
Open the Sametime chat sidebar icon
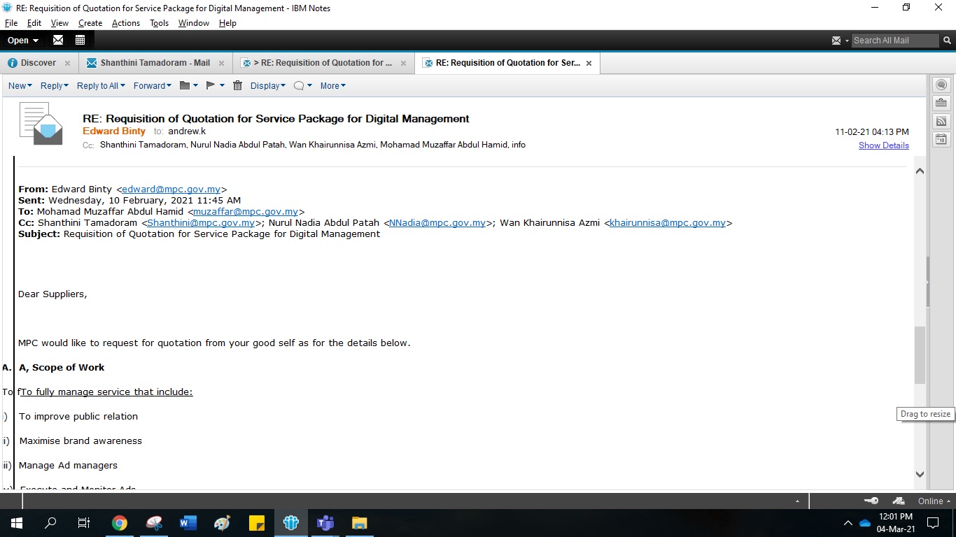pos(941,85)
